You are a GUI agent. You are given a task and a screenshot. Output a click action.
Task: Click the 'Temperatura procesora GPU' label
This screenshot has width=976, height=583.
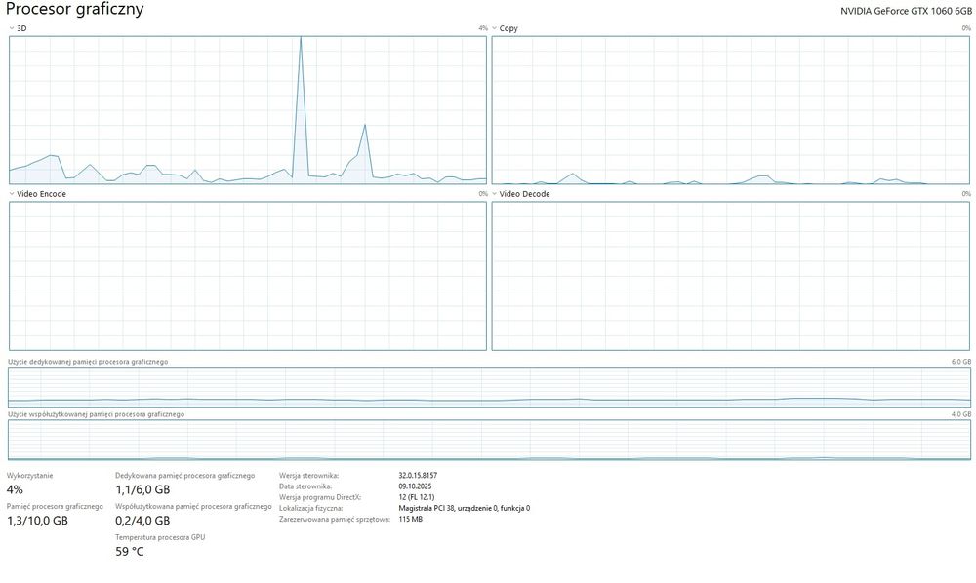point(160,537)
